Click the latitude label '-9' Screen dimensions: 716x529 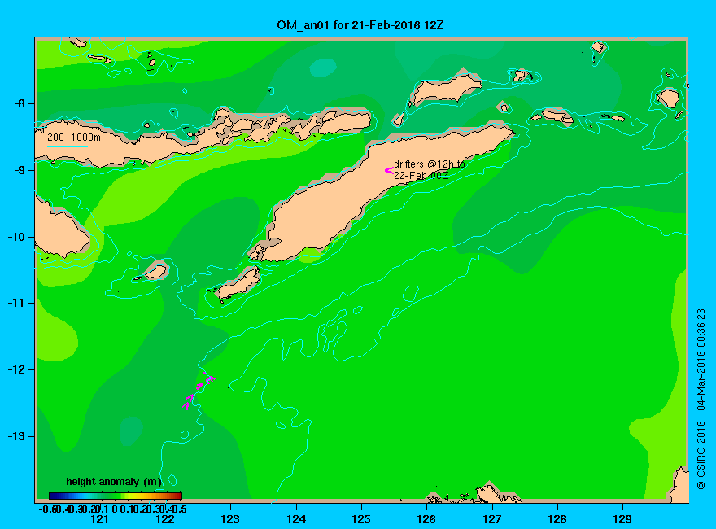[20, 170]
